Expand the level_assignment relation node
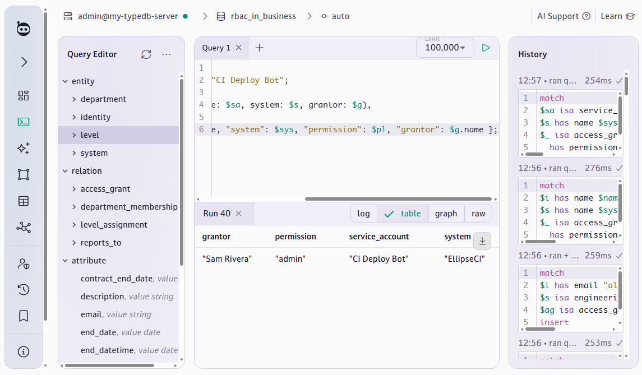The image size is (642, 375). pyautogui.click(x=74, y=225)
